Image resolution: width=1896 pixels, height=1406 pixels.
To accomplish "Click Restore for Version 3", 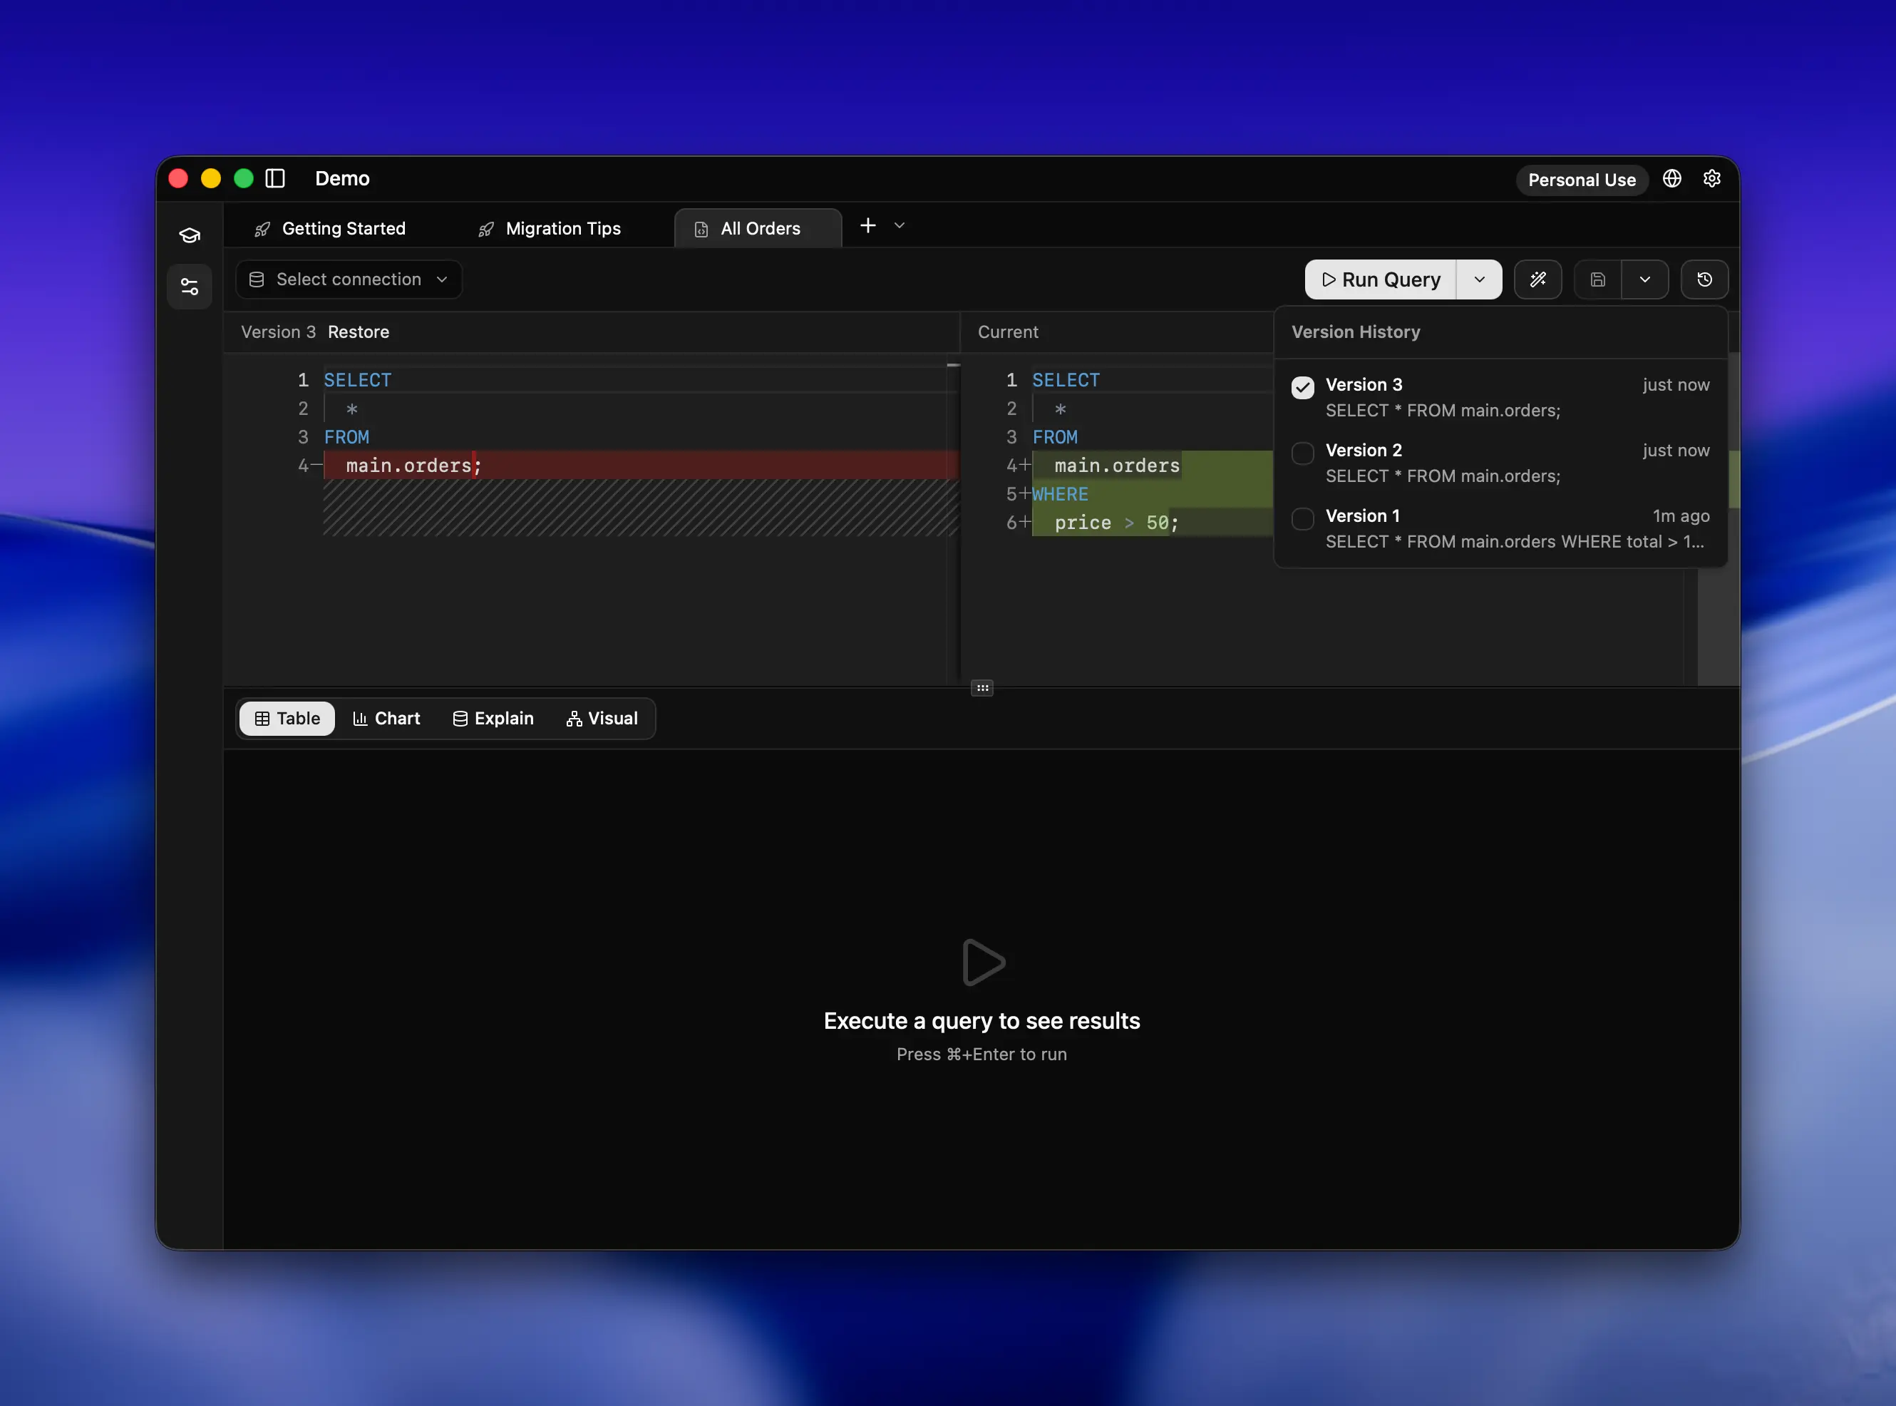I will (x=358, y=332).
